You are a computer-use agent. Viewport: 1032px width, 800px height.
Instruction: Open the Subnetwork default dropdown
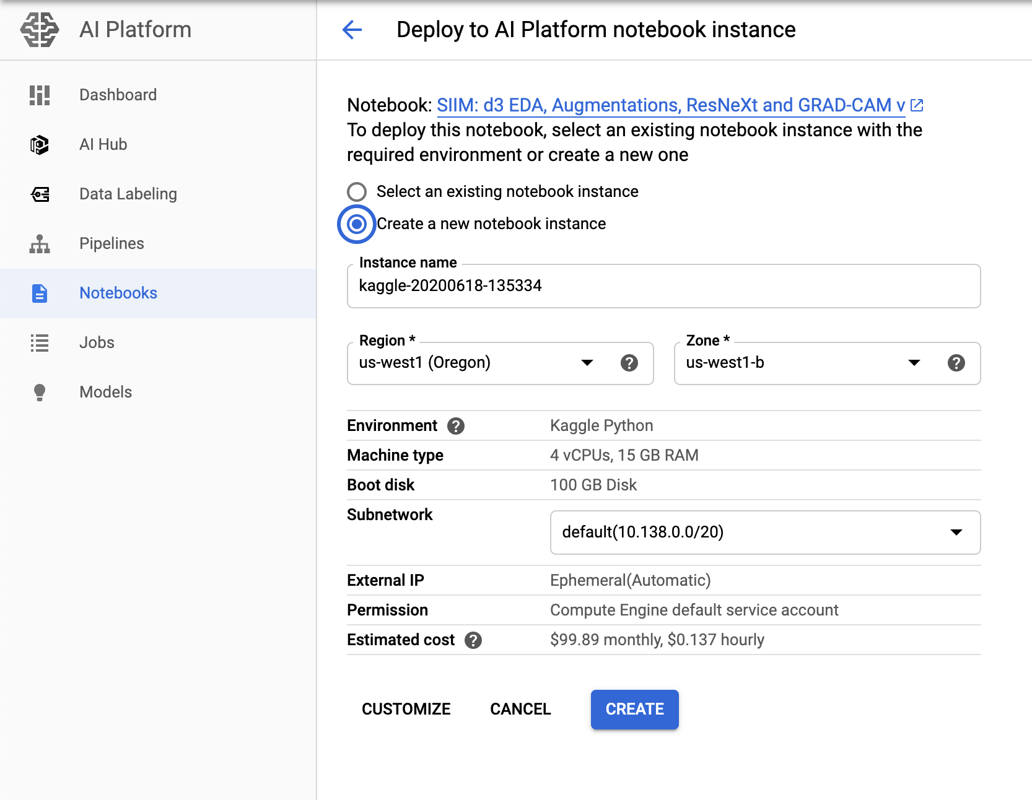pos(764,533)
